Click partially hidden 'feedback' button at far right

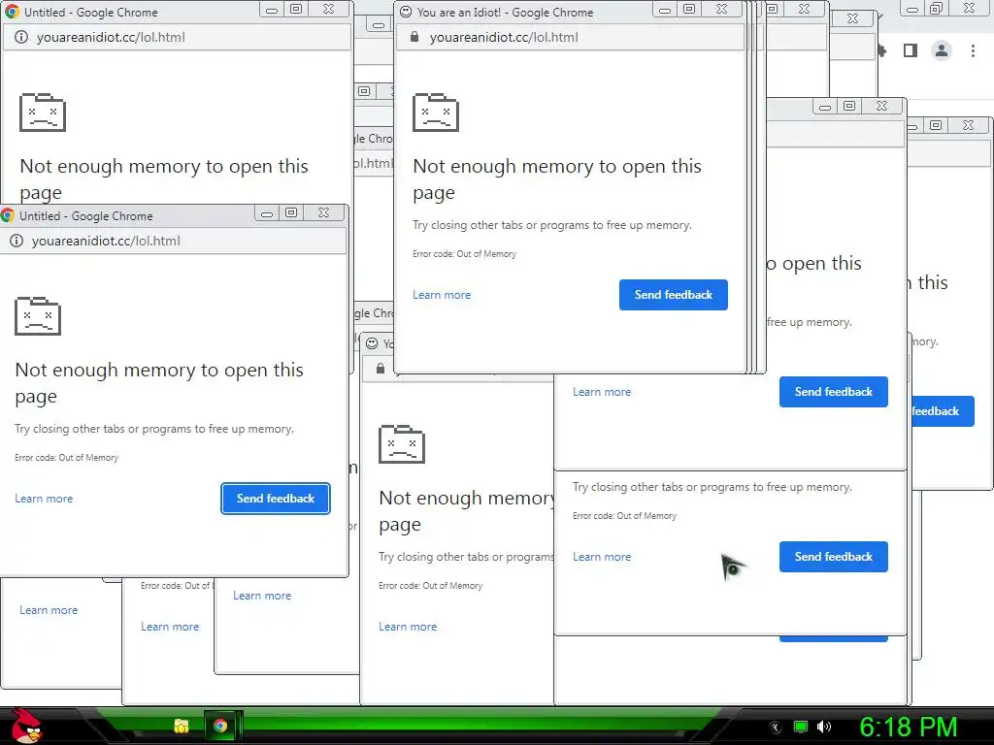[x=943, y=411]
